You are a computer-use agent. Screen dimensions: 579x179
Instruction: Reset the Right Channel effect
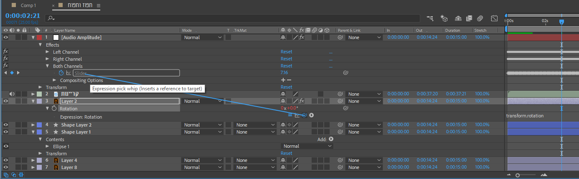tap(286, 59)
